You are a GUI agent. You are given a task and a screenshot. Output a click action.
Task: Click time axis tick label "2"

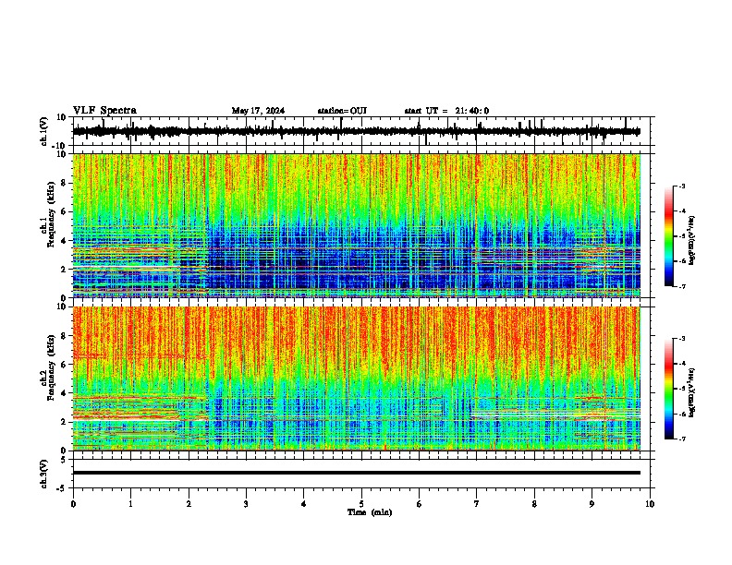point(189,504)
